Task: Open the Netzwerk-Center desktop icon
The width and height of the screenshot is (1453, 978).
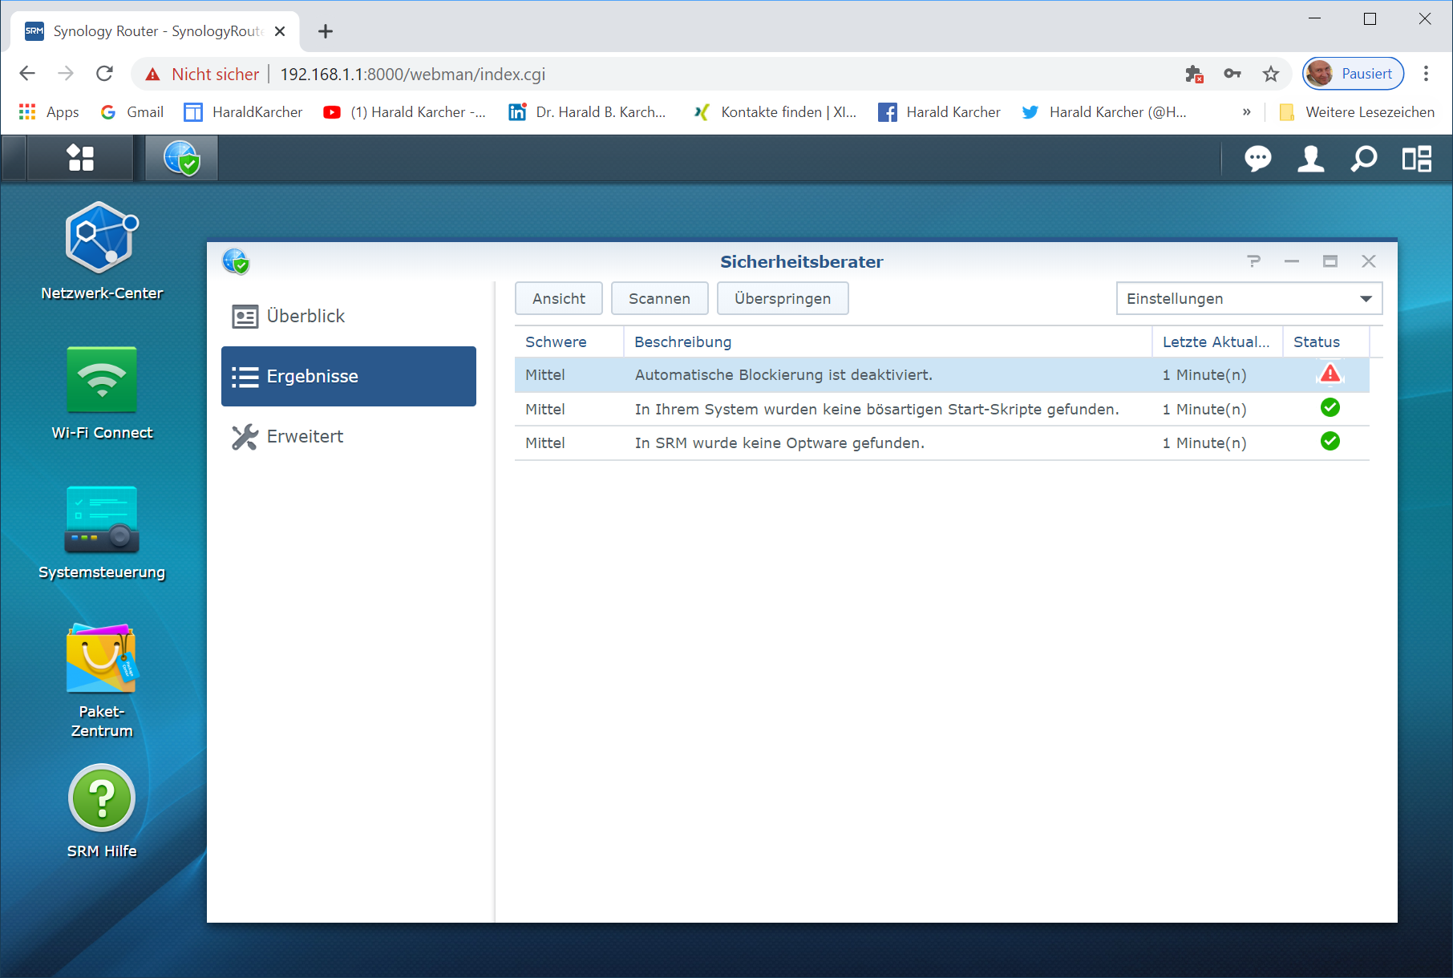Action: point(102,239)
